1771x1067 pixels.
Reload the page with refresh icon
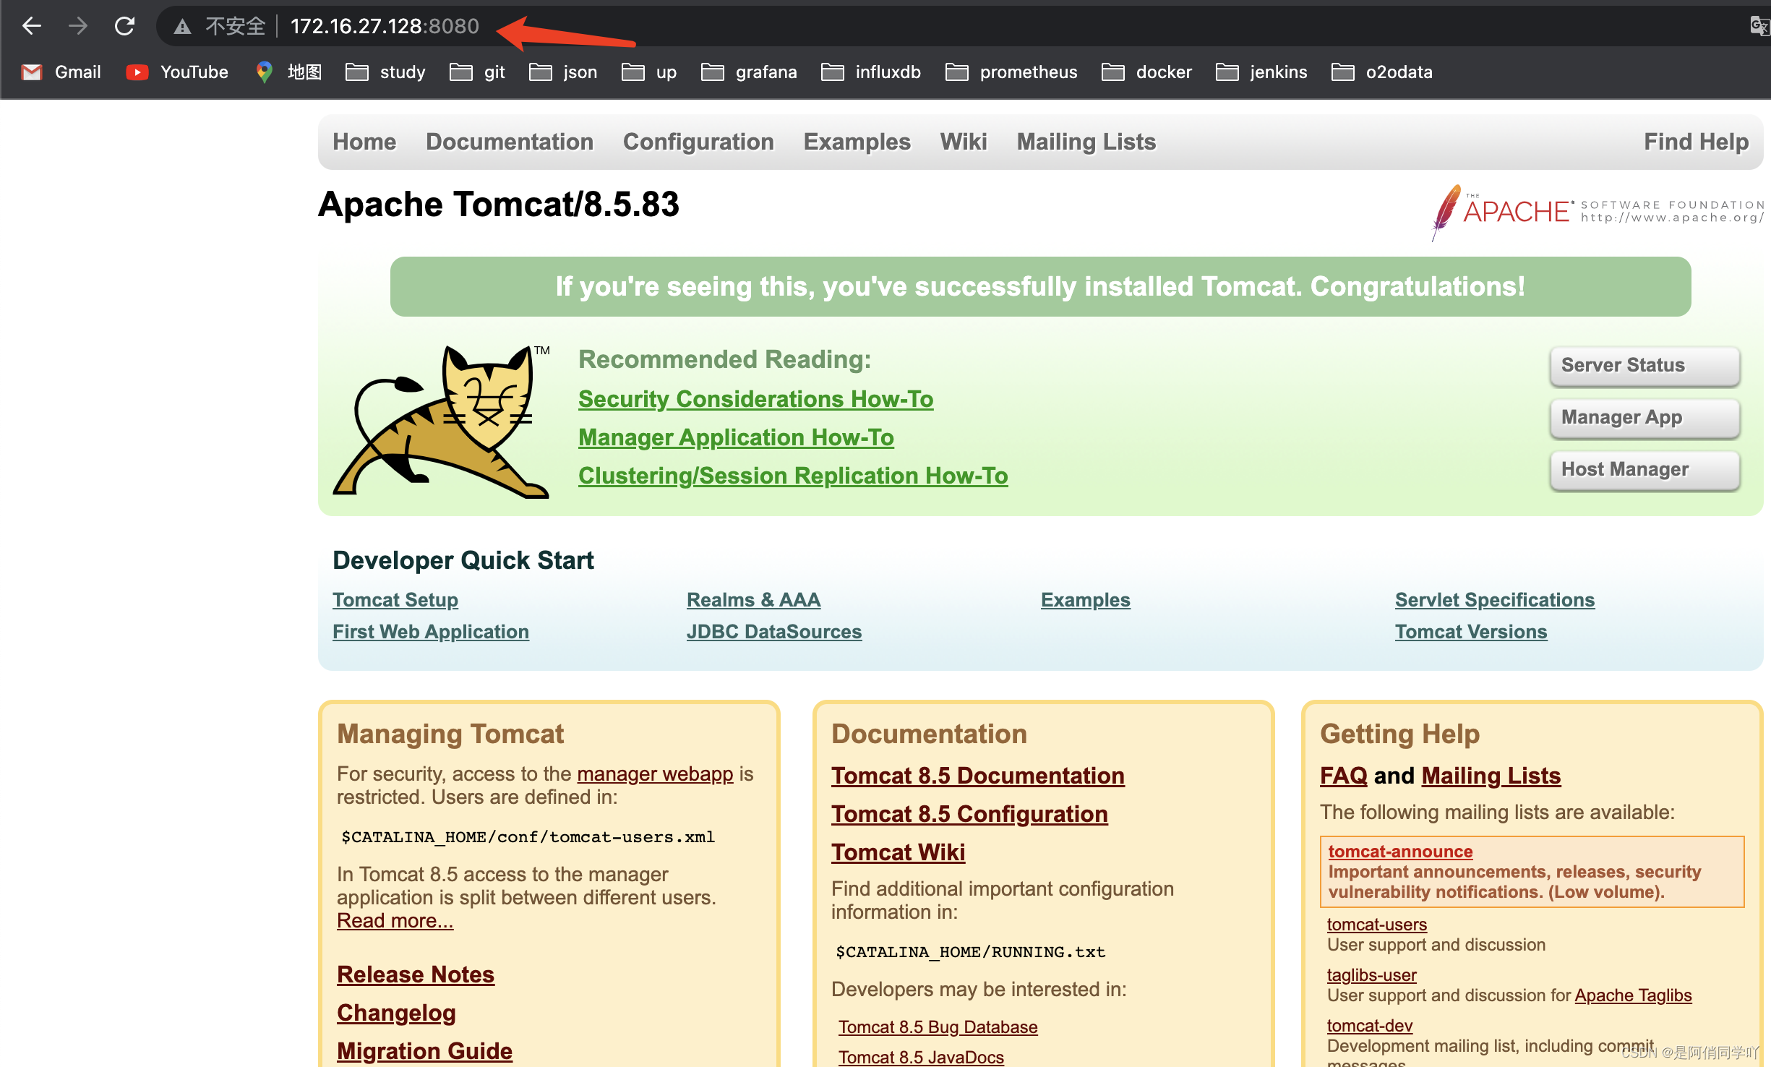point(124,26)
